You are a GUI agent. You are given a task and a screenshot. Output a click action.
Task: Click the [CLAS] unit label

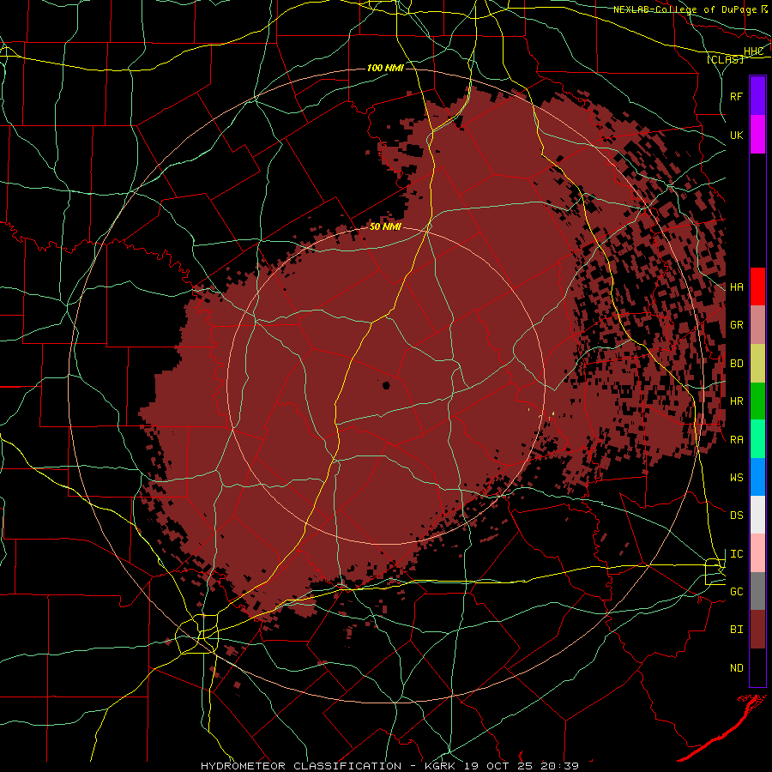click(726, 59)
